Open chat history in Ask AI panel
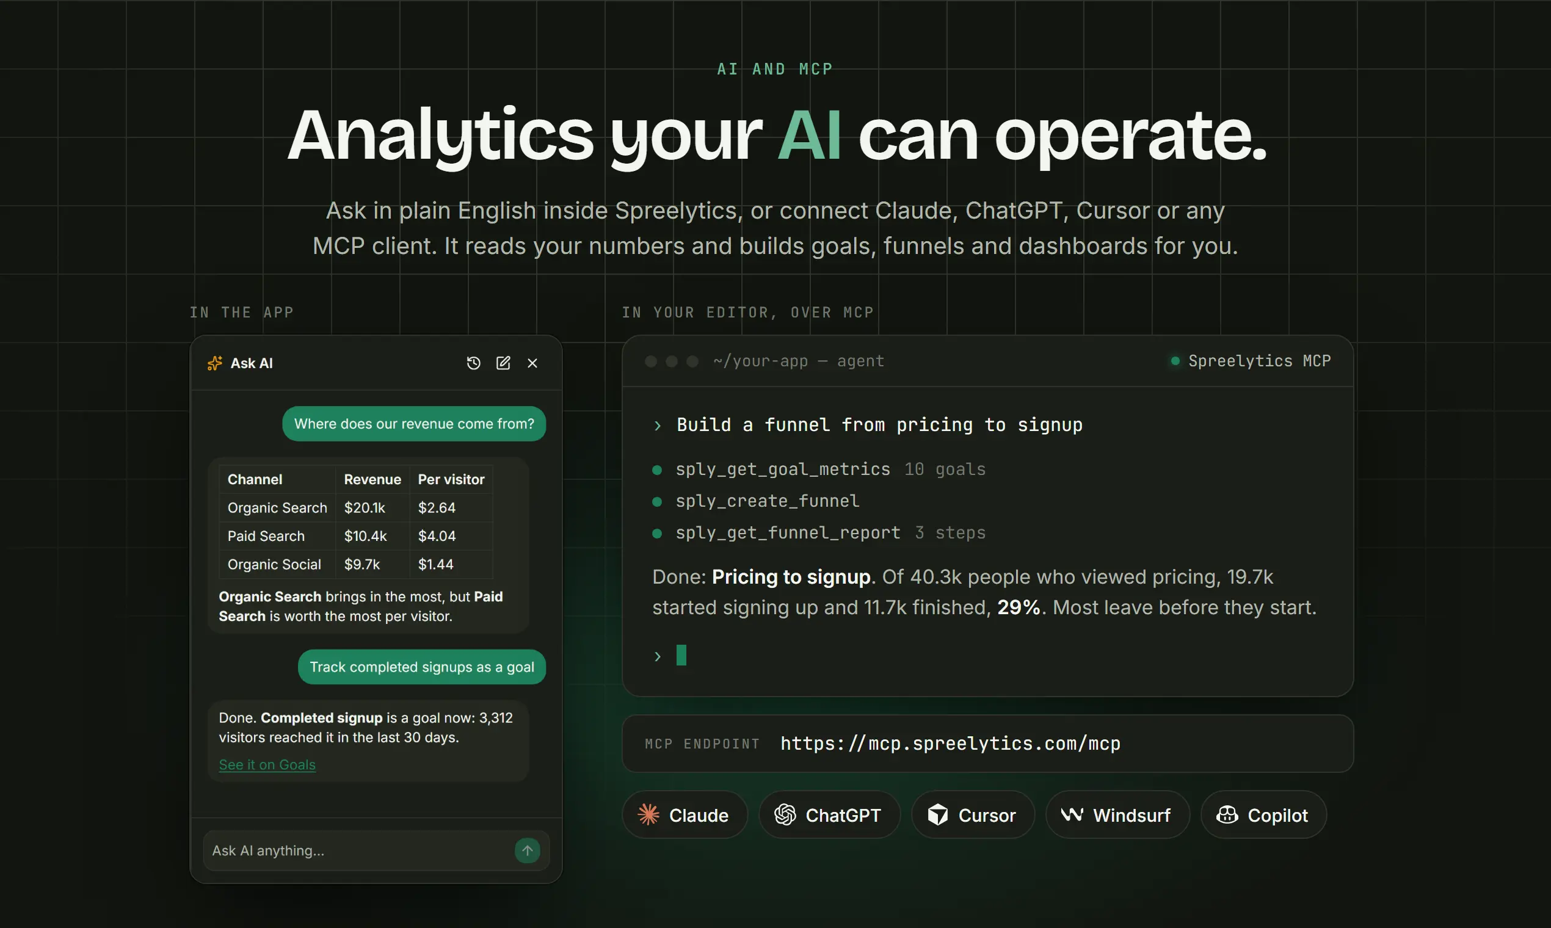1551x928 pixels. tap(473, 363)
